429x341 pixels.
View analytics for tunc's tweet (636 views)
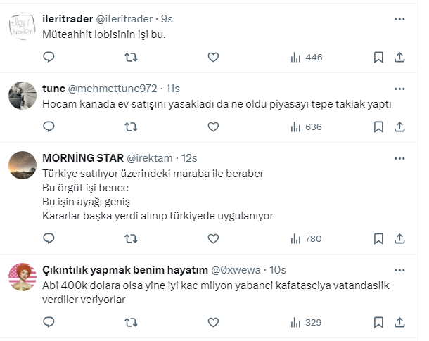[x=305, y=127]
